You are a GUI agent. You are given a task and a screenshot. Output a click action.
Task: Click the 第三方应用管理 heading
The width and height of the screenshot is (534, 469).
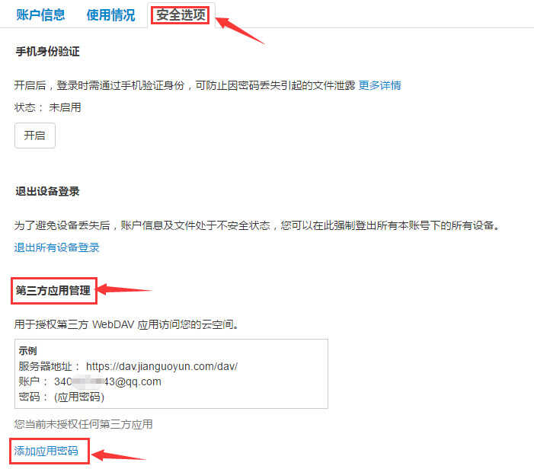53,290
